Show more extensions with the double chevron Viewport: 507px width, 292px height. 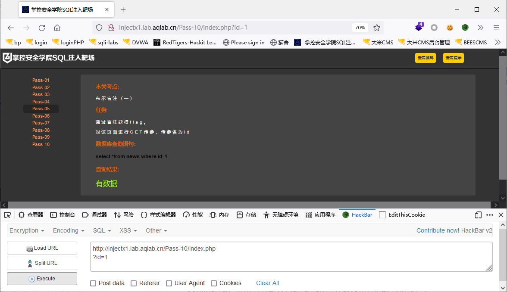click(x=480, y=28)
